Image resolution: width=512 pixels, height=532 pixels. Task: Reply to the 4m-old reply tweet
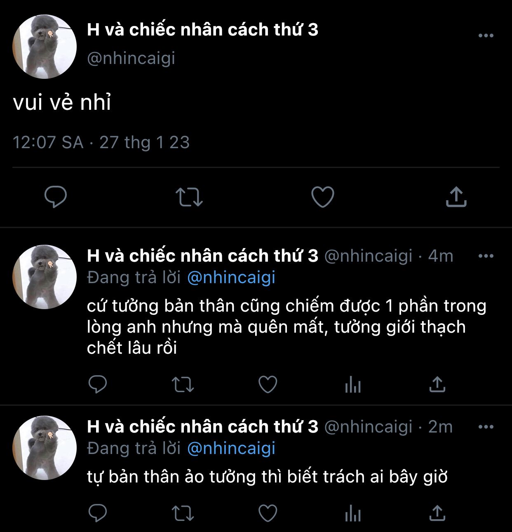tap(98, 385)
